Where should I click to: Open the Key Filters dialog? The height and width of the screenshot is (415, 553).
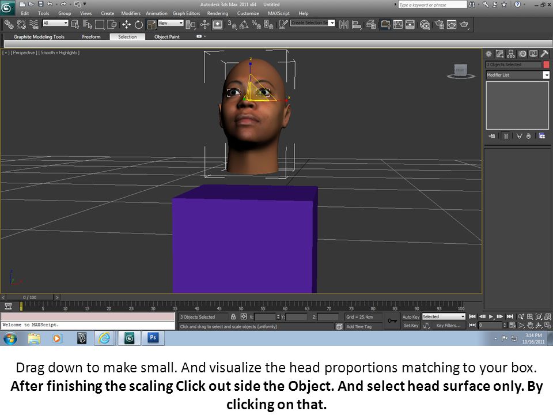448,325
